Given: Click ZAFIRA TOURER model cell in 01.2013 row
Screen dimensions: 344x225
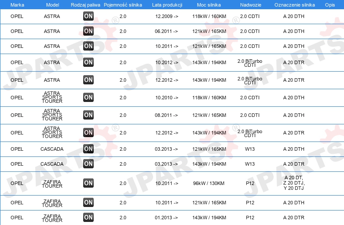Looking at the screenshot, I should (x=52, y=218).
